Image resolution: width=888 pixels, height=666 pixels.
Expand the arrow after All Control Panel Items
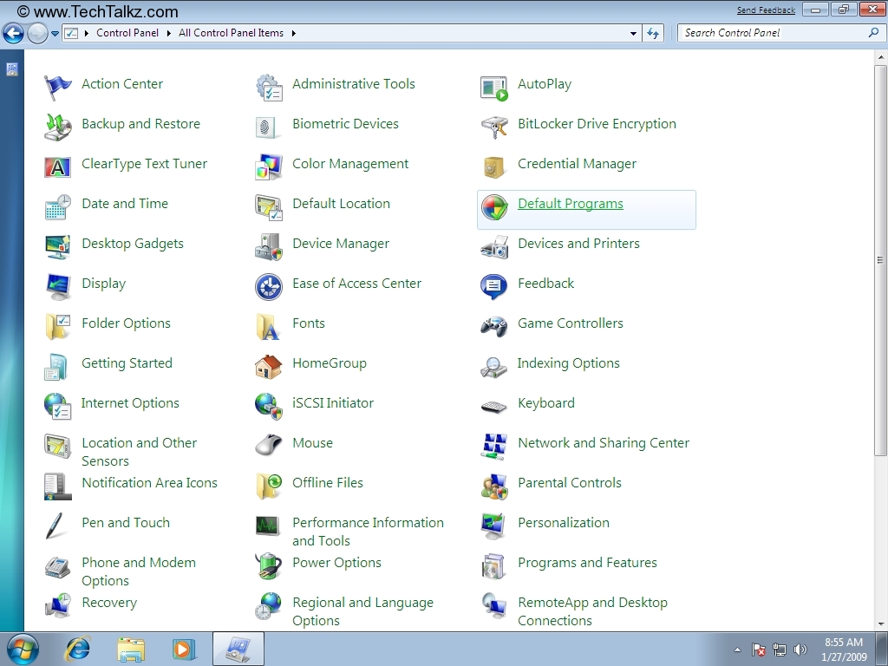pos(293,34)
